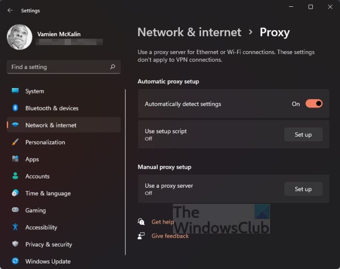The image size is (340, 269).
Task: Go back using the back arrow
Action: click(x=10, y=10)
